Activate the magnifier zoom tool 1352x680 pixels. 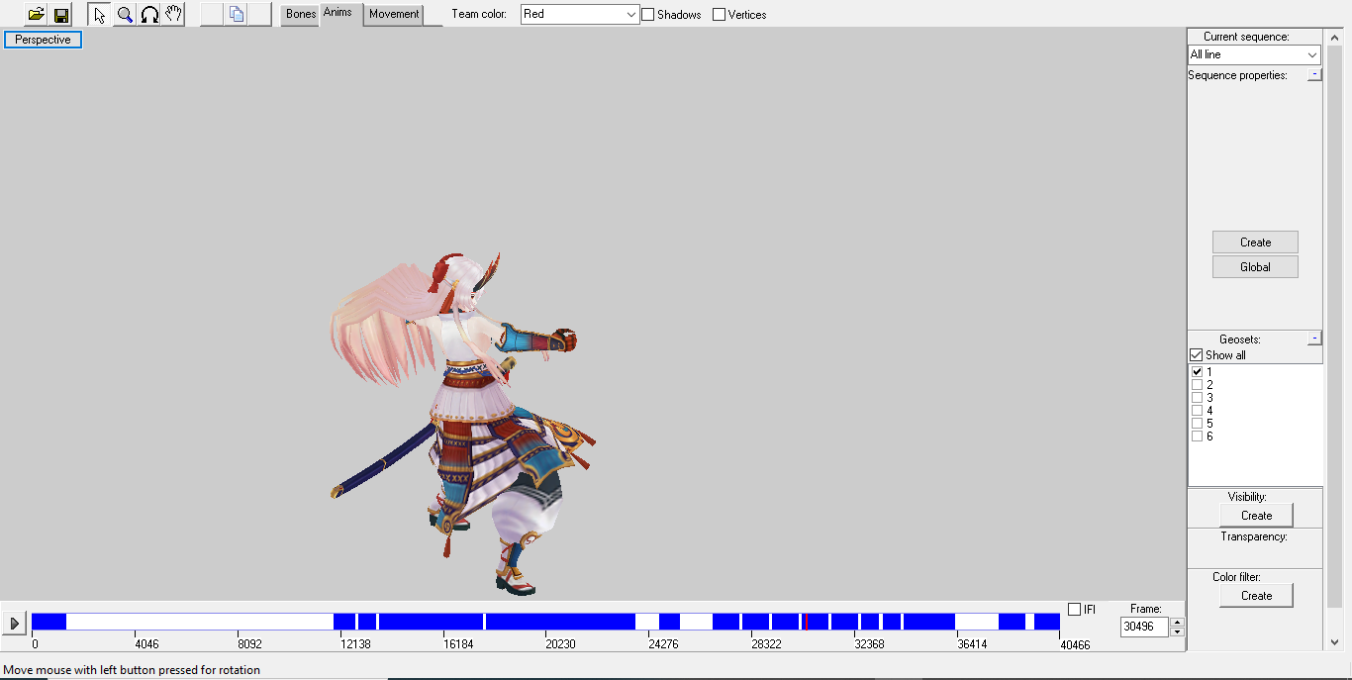click(125, 15)
